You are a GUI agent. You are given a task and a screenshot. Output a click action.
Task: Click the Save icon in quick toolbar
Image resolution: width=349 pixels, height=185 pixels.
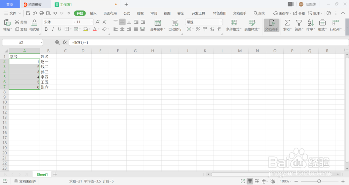28,13
